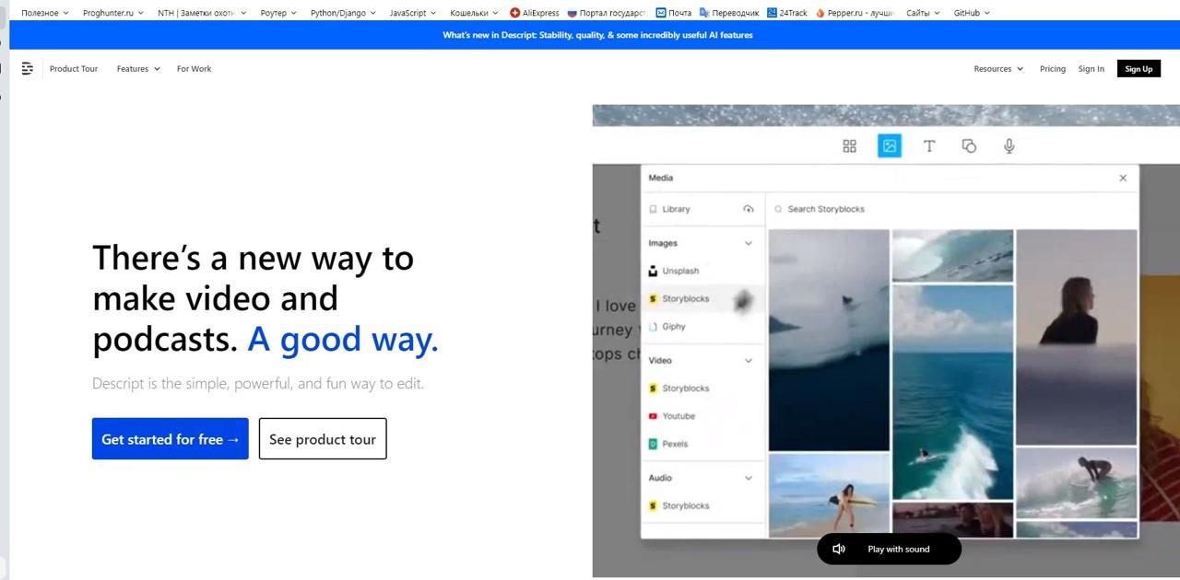Expand the Сайты bookmarks folder
Viewport: 1180px width, 580px height.
pyautogui.click(x=923, y=13)
